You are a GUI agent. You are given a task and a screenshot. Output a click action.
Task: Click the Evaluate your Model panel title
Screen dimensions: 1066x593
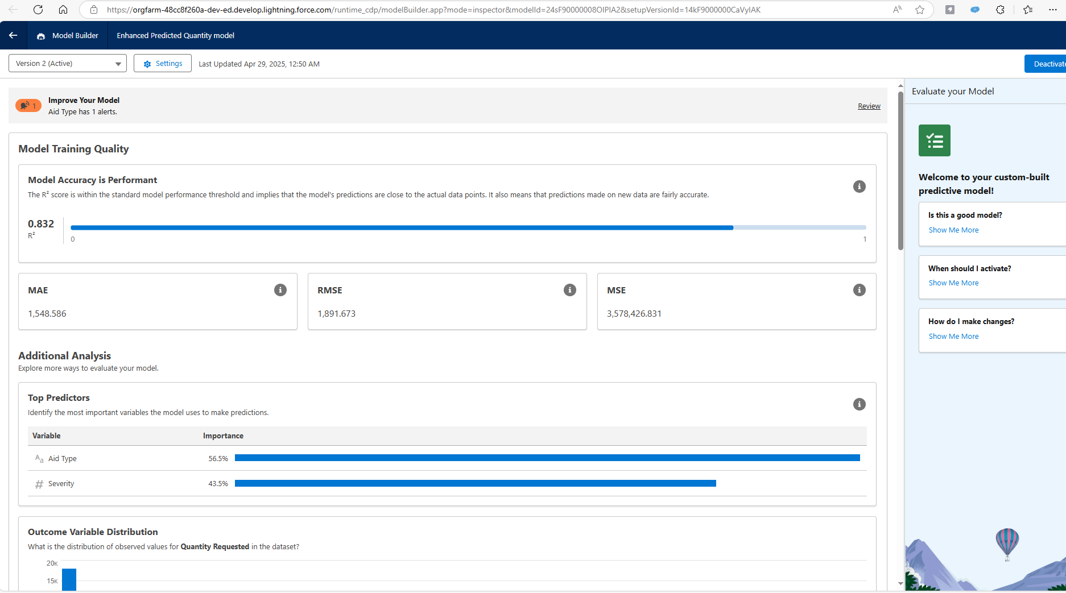[x=953, y=92]
